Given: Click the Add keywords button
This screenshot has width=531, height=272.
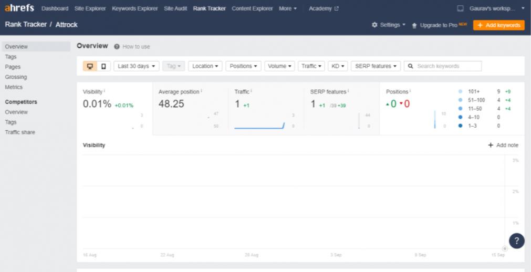Looking at the screenshot, I should coord(498,25).
